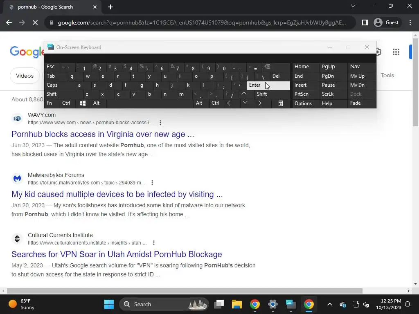Click the Insert key on On-Screen Keyboard
This screenshot has width=419, height=314.
coord(306,85)
